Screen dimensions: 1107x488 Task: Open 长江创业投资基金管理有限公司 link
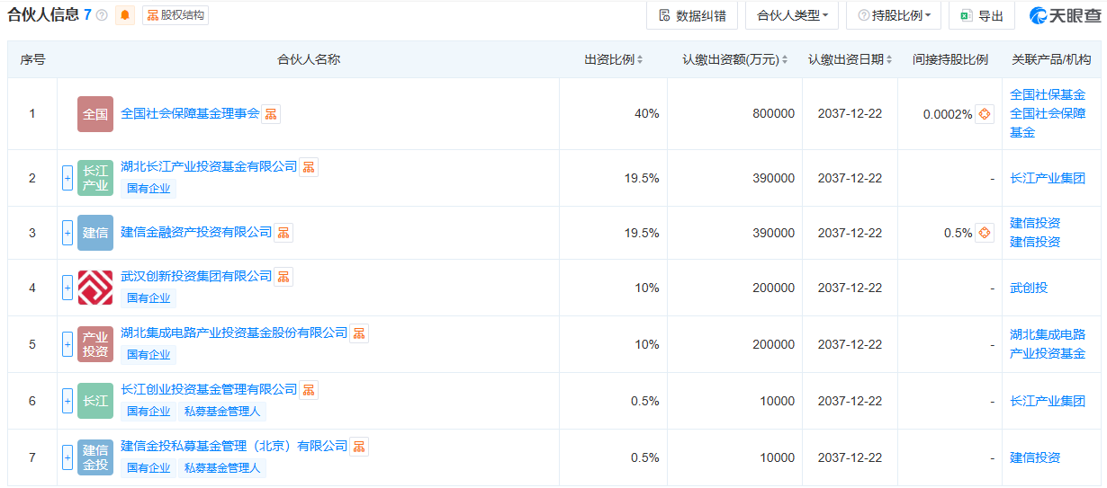pos(209,389)
